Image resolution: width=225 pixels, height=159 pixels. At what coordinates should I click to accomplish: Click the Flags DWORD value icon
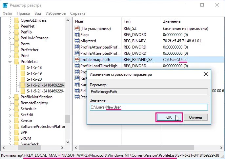point(77,34)
